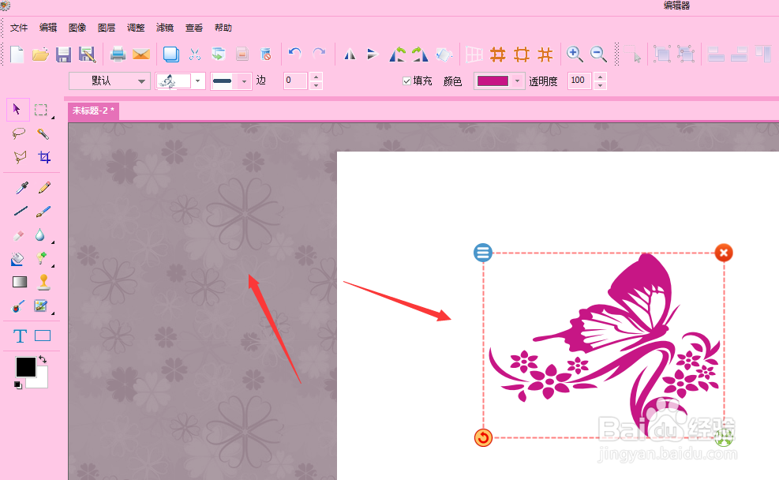Screen dimensions: 779x480
Task: Swap foreground and background colors
Action: pyautogui.click(x=43, y=358)
